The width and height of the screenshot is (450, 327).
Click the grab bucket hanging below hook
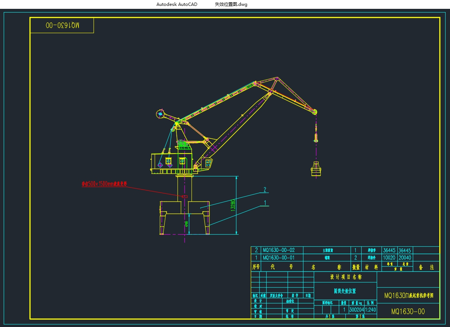point(316,169)
